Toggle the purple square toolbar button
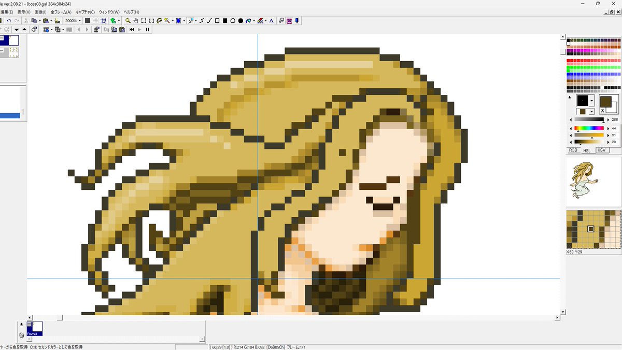Viewport: 622px width, 350px height. pos(289,21)
